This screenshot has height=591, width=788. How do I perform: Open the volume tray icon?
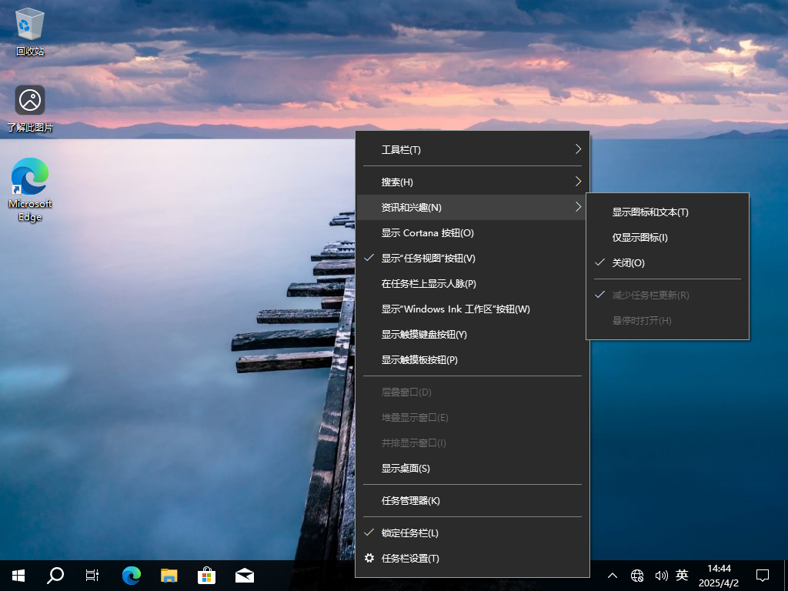(661, 576)
